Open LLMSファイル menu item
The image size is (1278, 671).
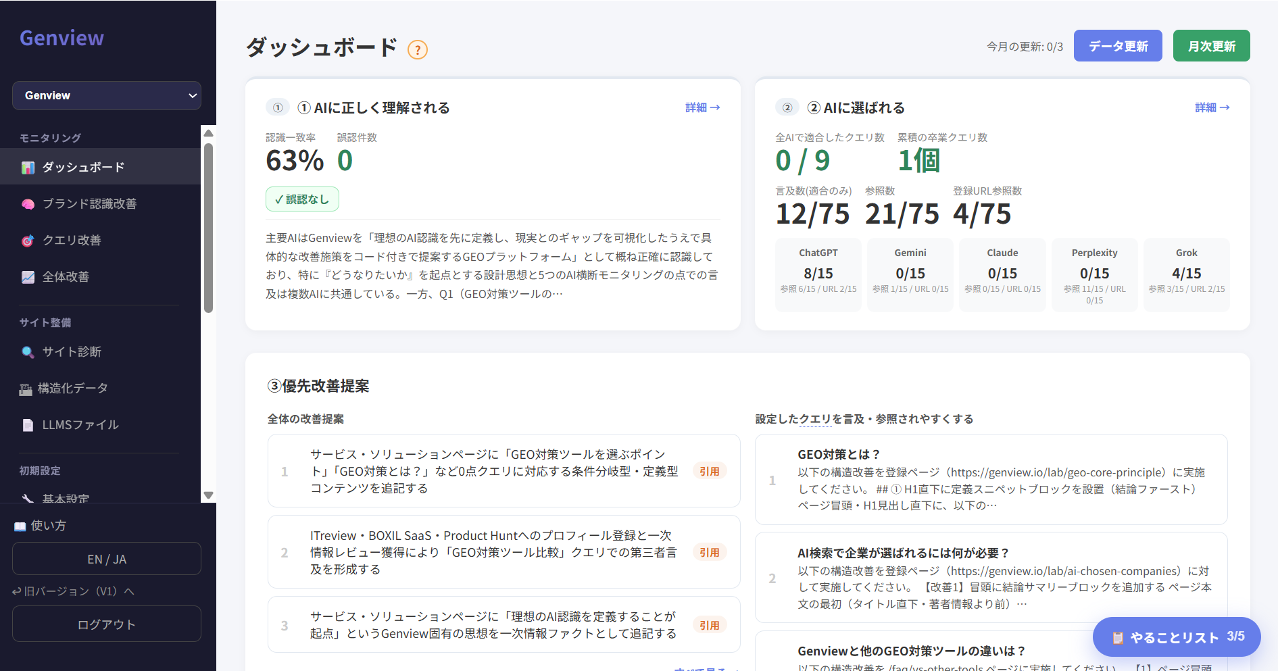point(100,424)
